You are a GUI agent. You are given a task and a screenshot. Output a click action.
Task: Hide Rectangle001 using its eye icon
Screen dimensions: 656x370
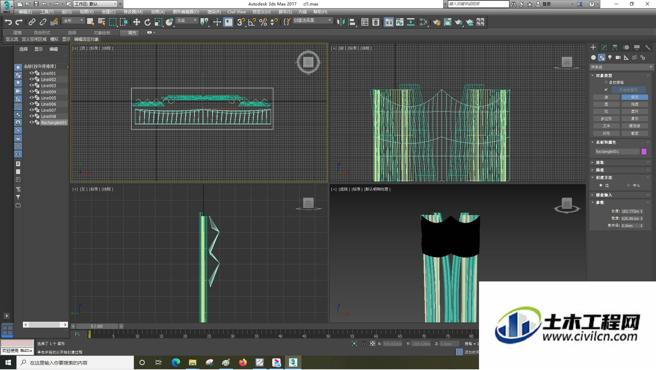click(32, 122)
